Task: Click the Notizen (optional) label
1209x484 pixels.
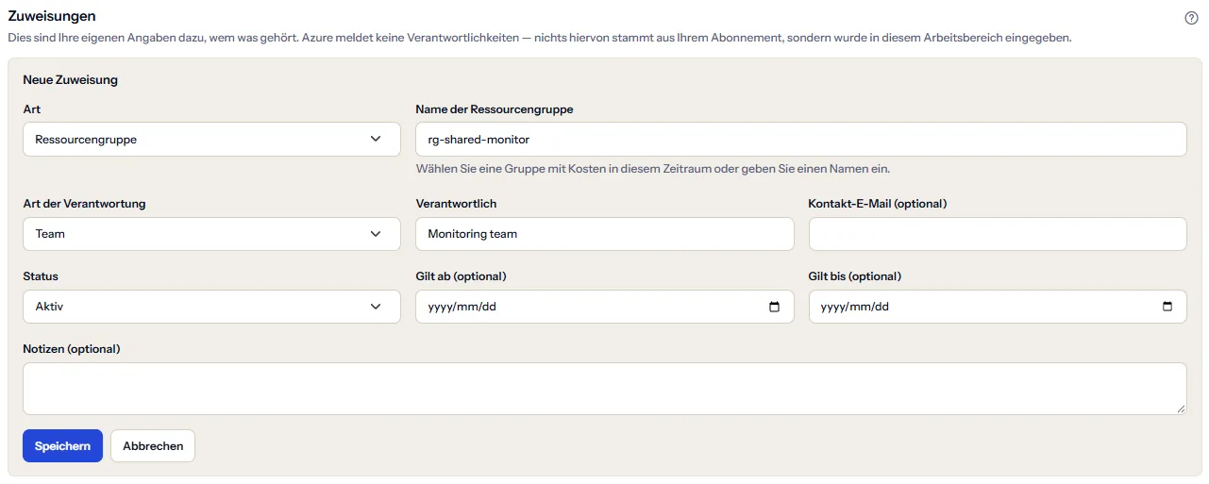Action: coord(72,349)
